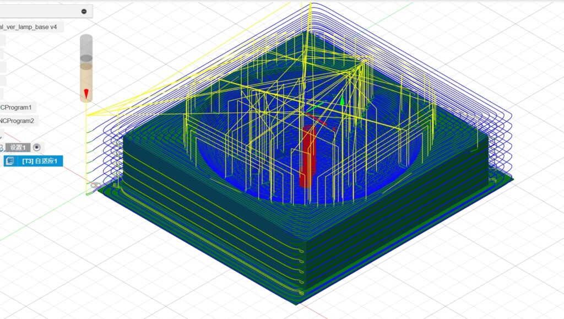This screenshot has width=564, height=319.
Task: Click the red tool tip arrow marker
Action: [86, 93]
